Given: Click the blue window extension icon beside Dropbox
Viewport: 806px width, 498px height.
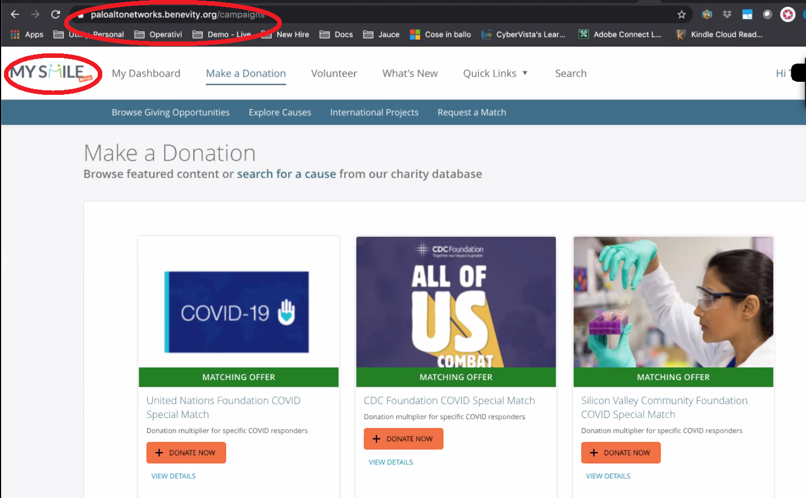Looking at the screenshot, I should 747,15.
